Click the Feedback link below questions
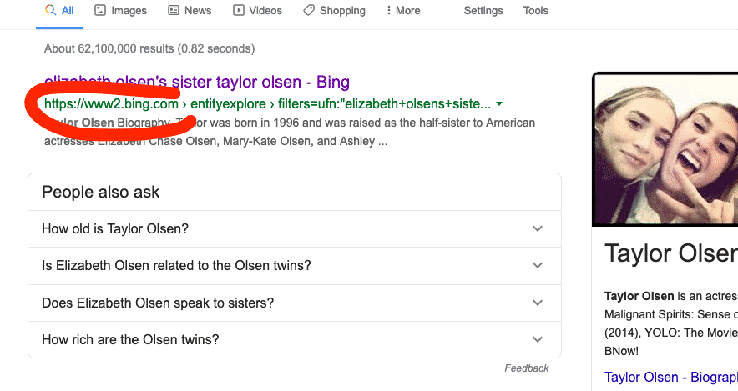738x391 pixels. 526,368
